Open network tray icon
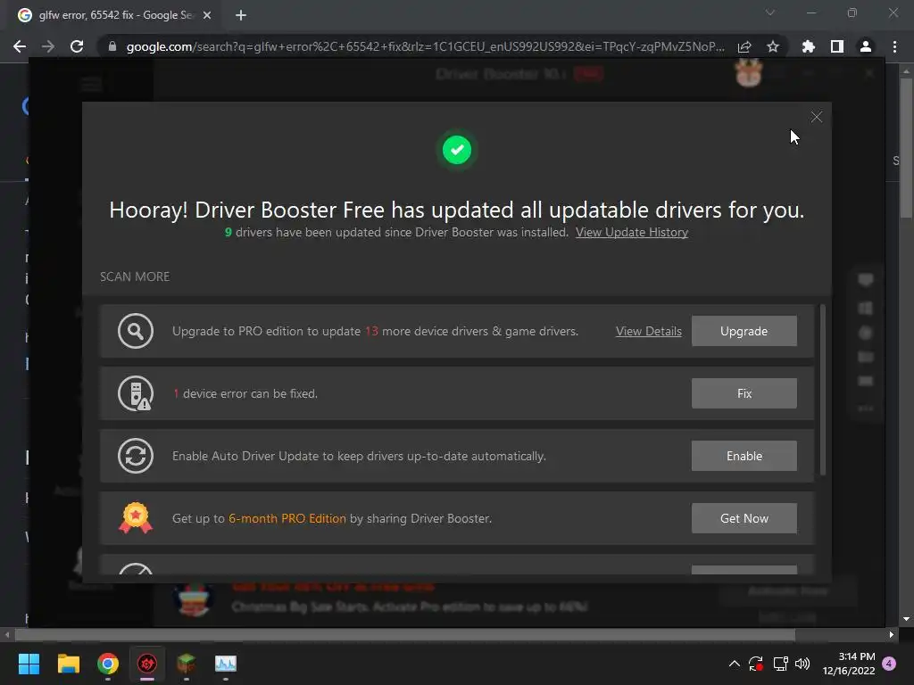914x685 pixels. point(780,664)
